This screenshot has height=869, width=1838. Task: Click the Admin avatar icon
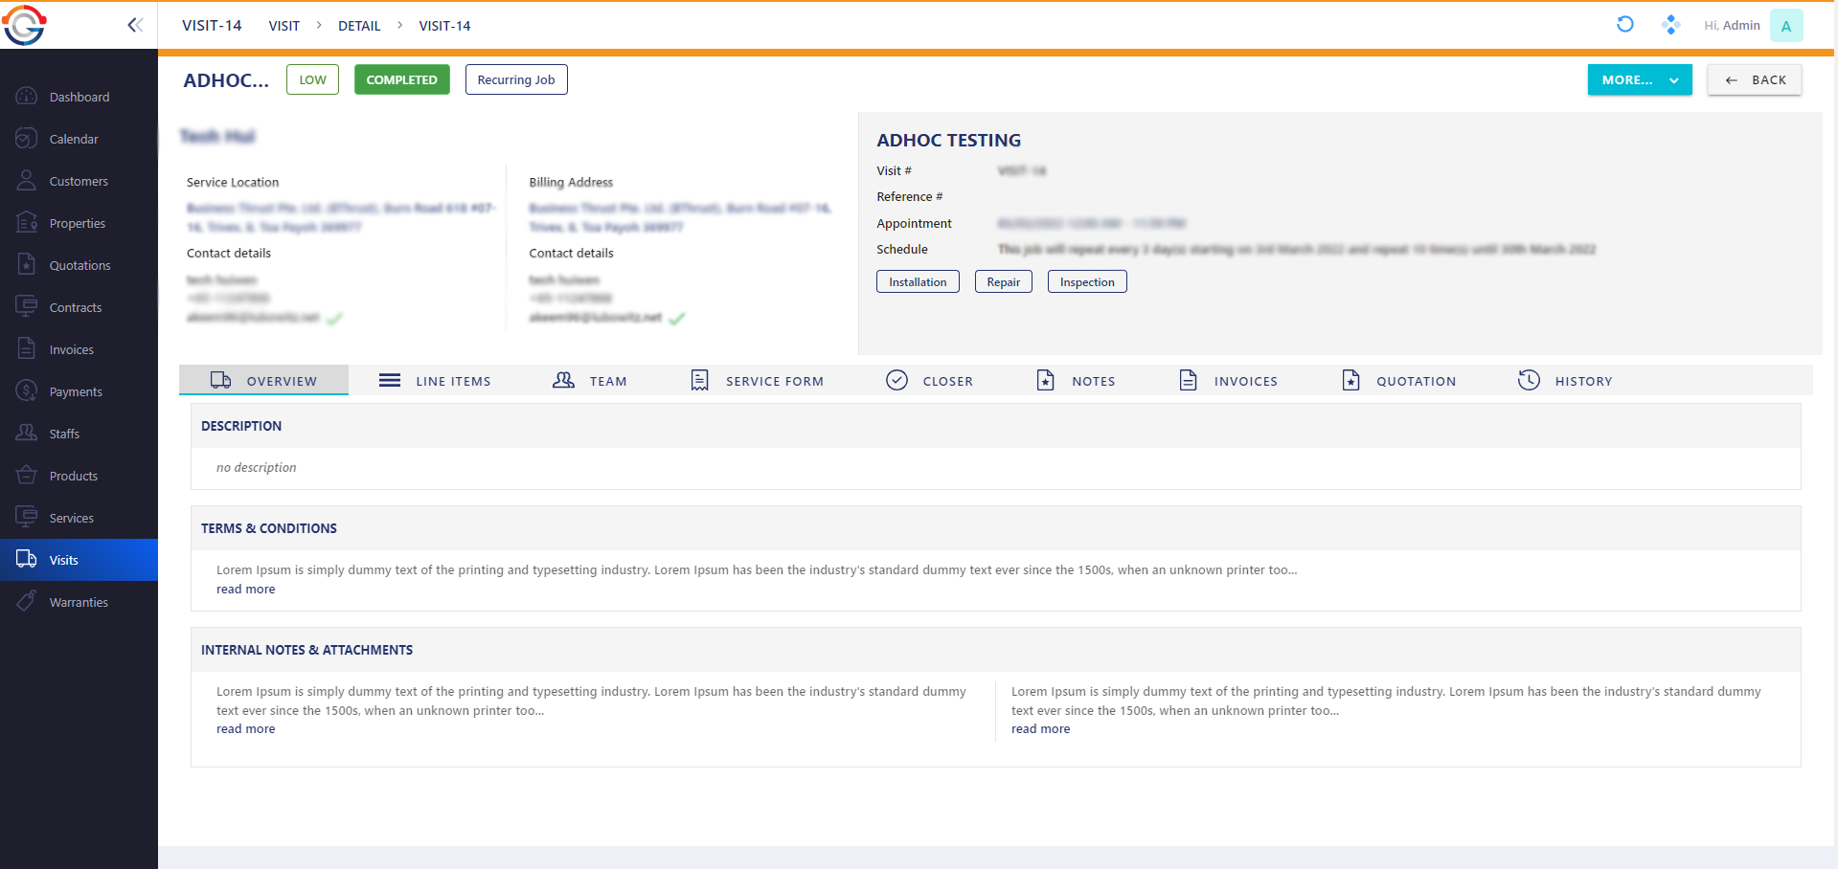pos(1785,26)
